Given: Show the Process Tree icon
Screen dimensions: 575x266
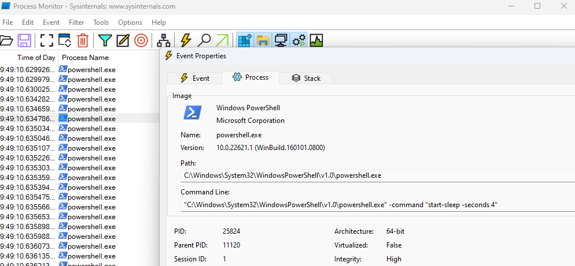Looking at the screenshot, I should tap(163, 40).
